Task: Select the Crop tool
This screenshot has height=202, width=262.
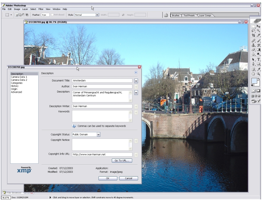Action: (254, 35)
